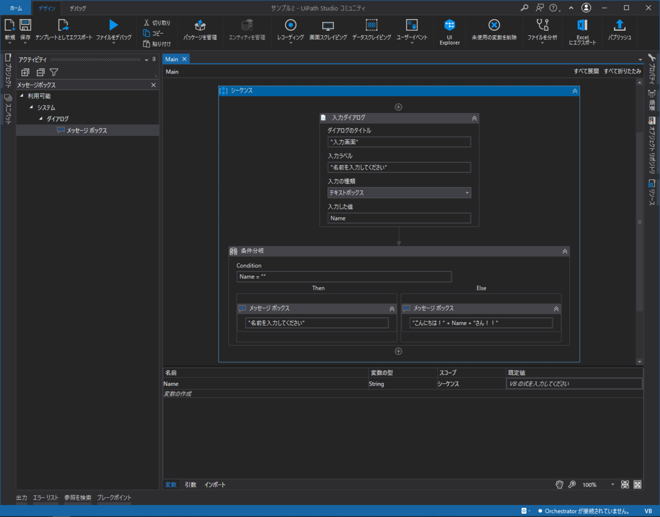The width and height of the screenshot is (660, 517).
Task: Pin the アクティビティ panel
Action: tap(154, 59)
